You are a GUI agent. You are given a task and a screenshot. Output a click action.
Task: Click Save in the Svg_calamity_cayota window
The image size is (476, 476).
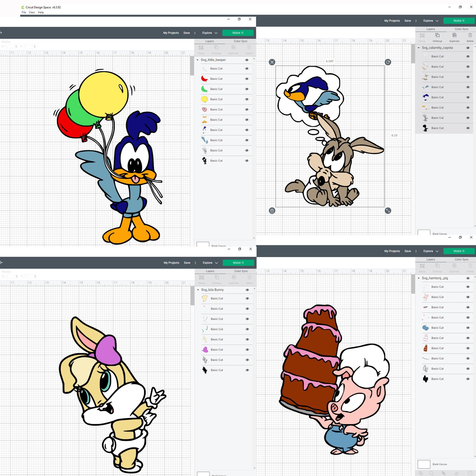[408, 21]
